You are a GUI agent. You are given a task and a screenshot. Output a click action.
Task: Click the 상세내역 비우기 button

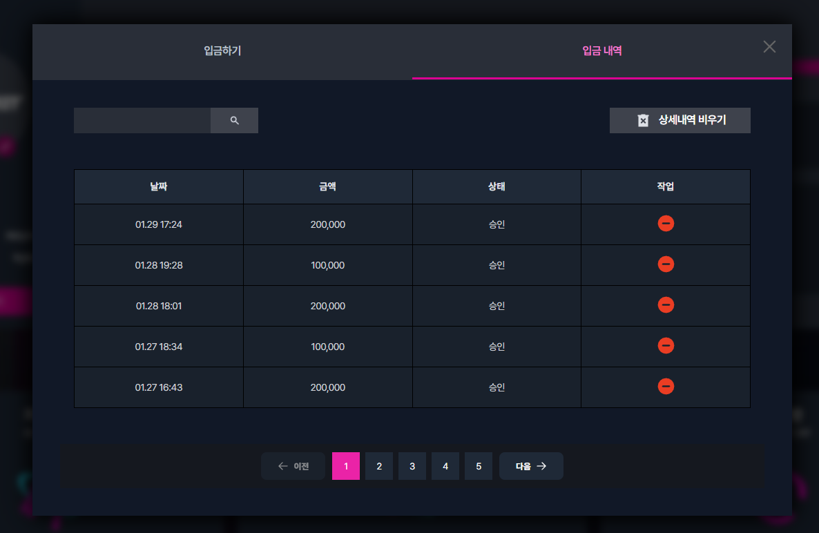coord(680,121)
